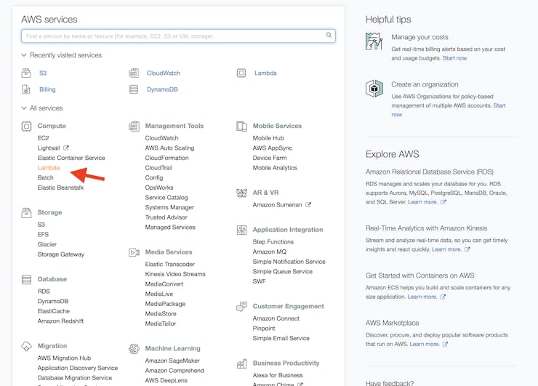Click external link icon after RDS Learn more

click(x=443, y=202)
